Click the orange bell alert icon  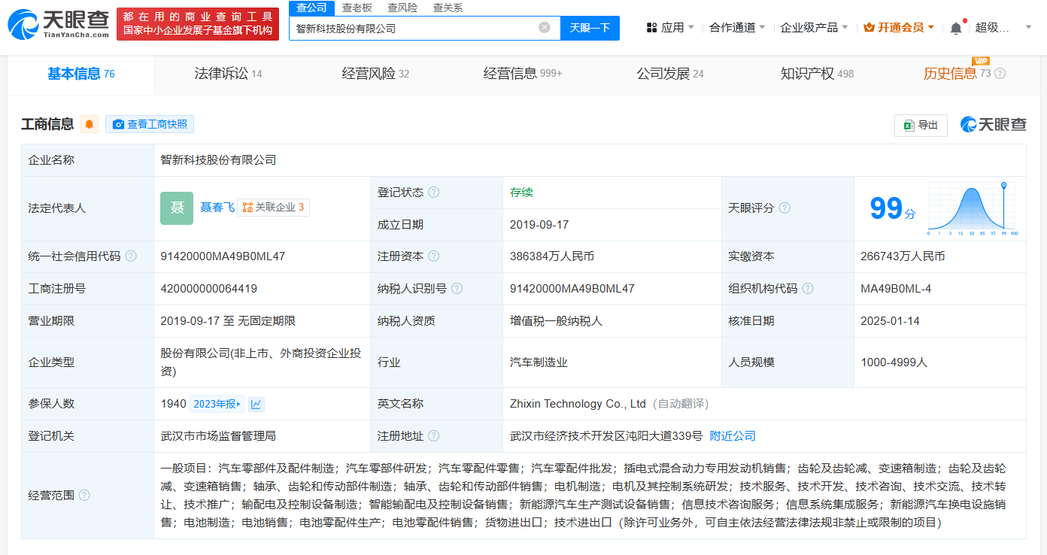[x=90, y=124]
